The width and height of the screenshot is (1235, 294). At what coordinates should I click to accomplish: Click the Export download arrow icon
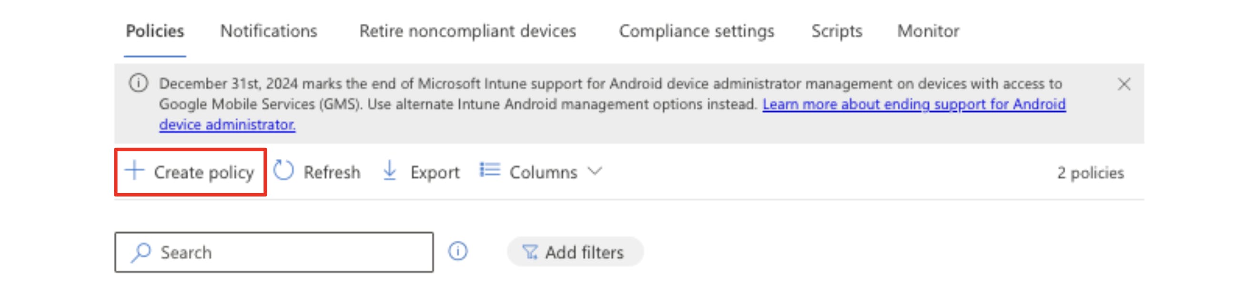(x=390, y=170)
